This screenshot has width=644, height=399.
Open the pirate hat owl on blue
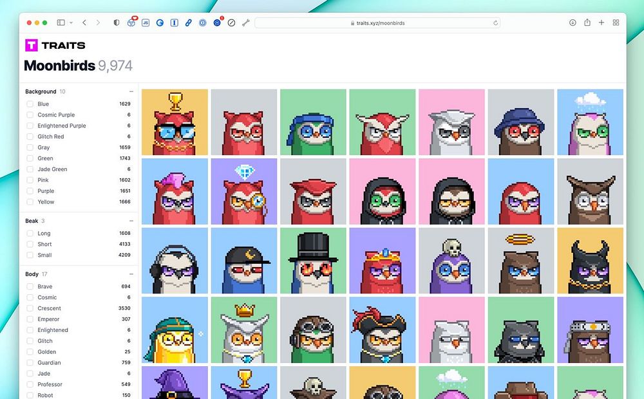pyautogui.click(x=383, y=330)
